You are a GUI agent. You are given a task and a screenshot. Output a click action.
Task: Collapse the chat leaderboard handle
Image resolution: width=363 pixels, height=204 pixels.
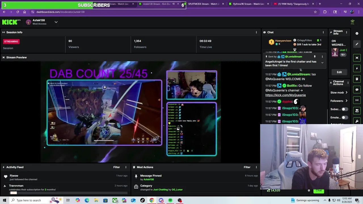pos(295,50)
